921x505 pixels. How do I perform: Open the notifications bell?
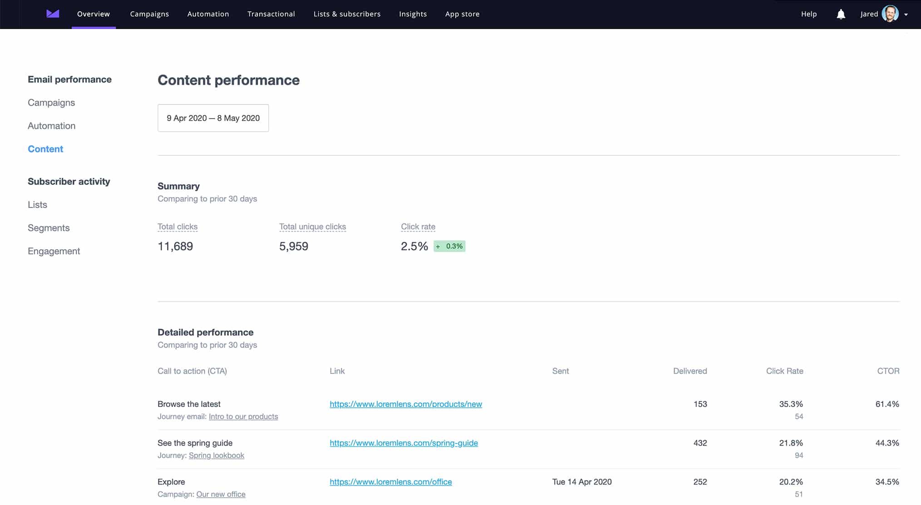(x=841, y=14)
